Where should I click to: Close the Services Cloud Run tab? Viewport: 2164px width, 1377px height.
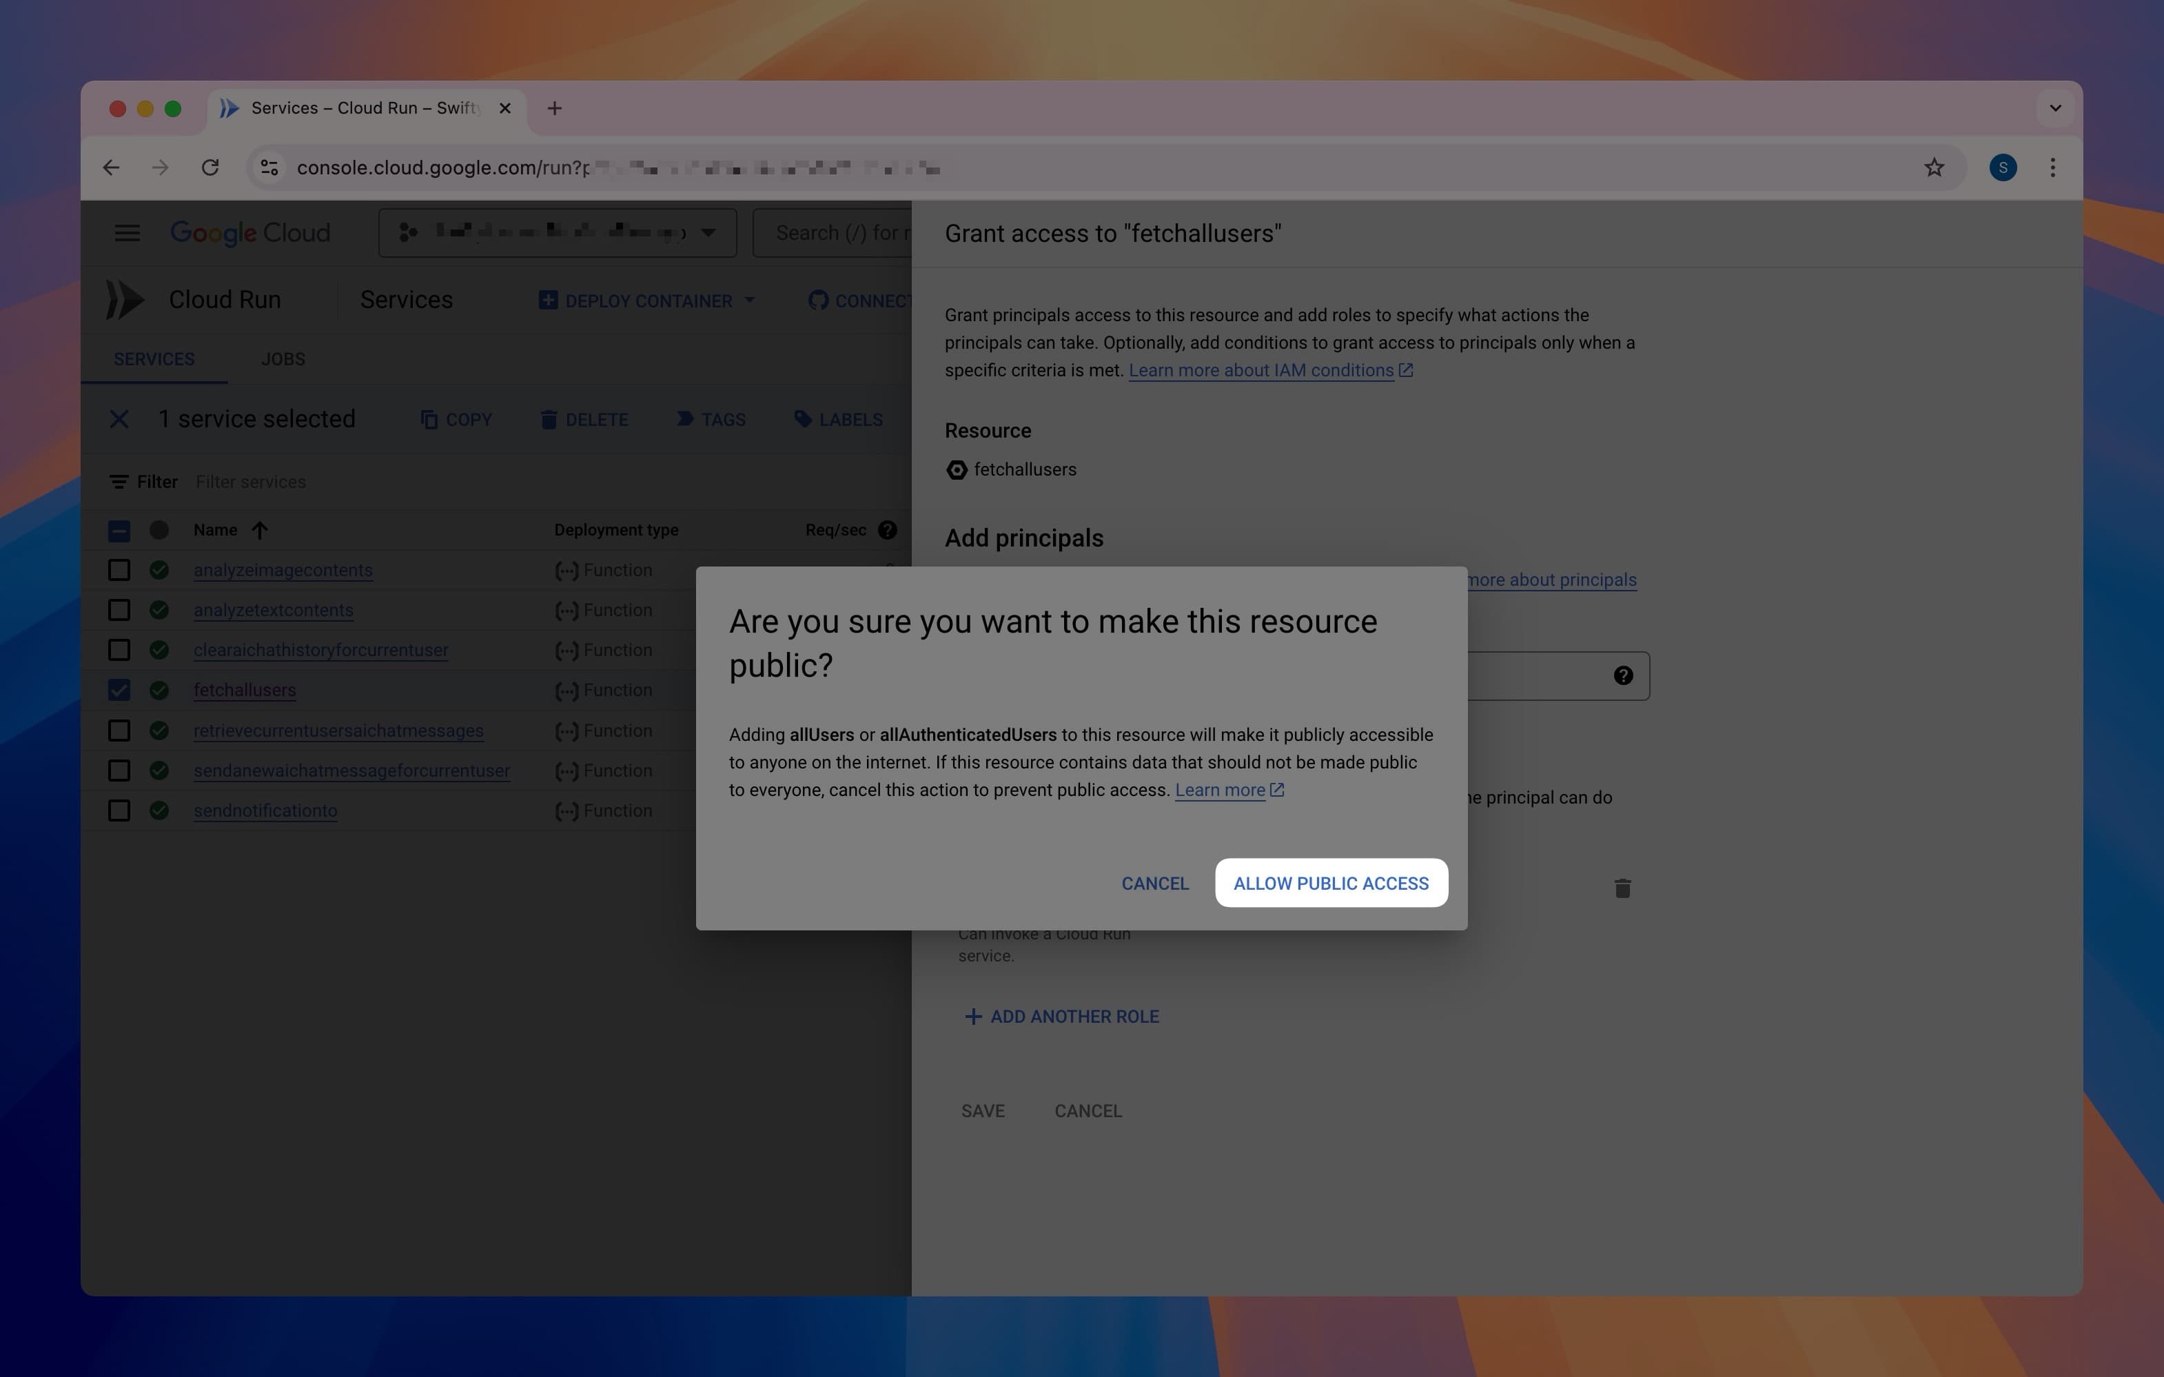coord(505,108)
